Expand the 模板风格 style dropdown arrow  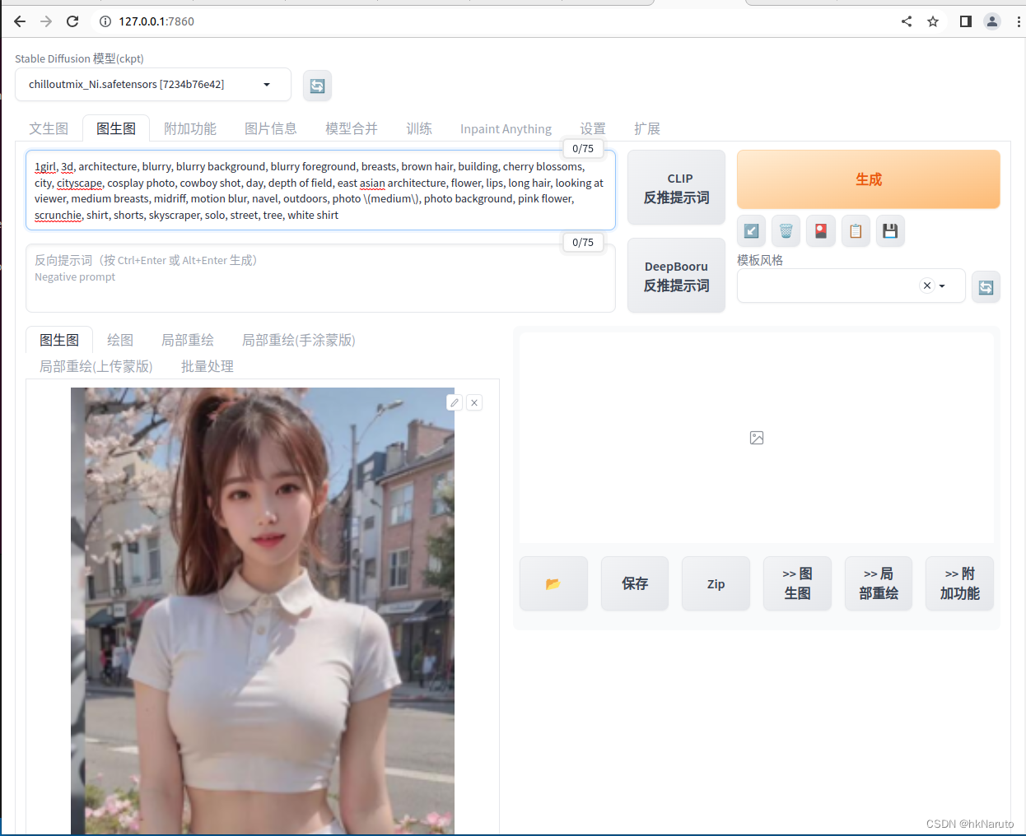point(941,285)
